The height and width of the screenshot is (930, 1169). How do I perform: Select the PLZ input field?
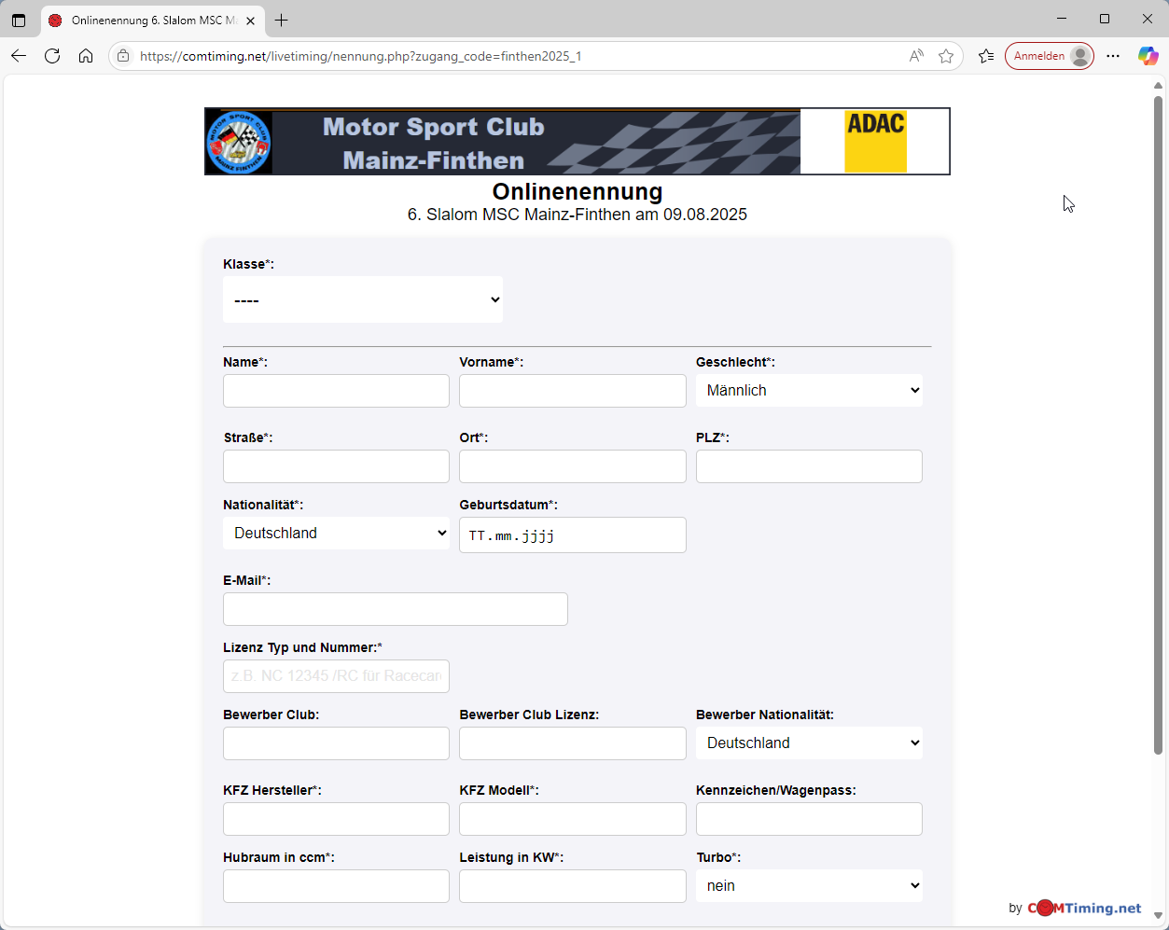click(809, 466)
